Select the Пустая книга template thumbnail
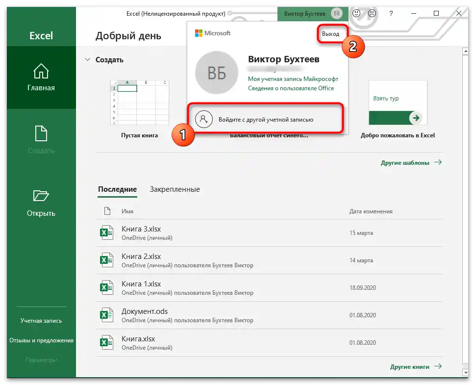Image resolution: width=475 pixels, height=385 pixels. [139, 103]
